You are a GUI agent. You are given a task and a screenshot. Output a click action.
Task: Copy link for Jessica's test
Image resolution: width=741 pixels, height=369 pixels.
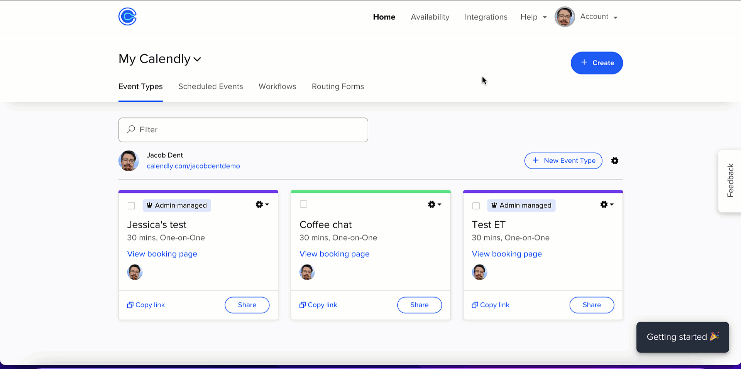pos(146,305)
